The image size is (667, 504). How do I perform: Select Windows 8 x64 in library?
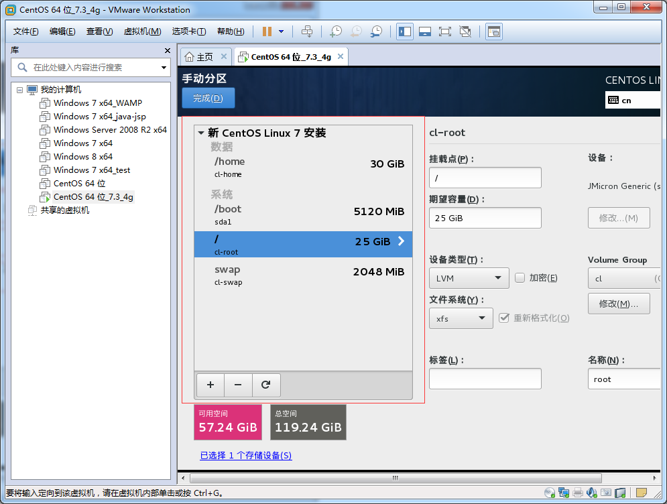pos(83,157)
